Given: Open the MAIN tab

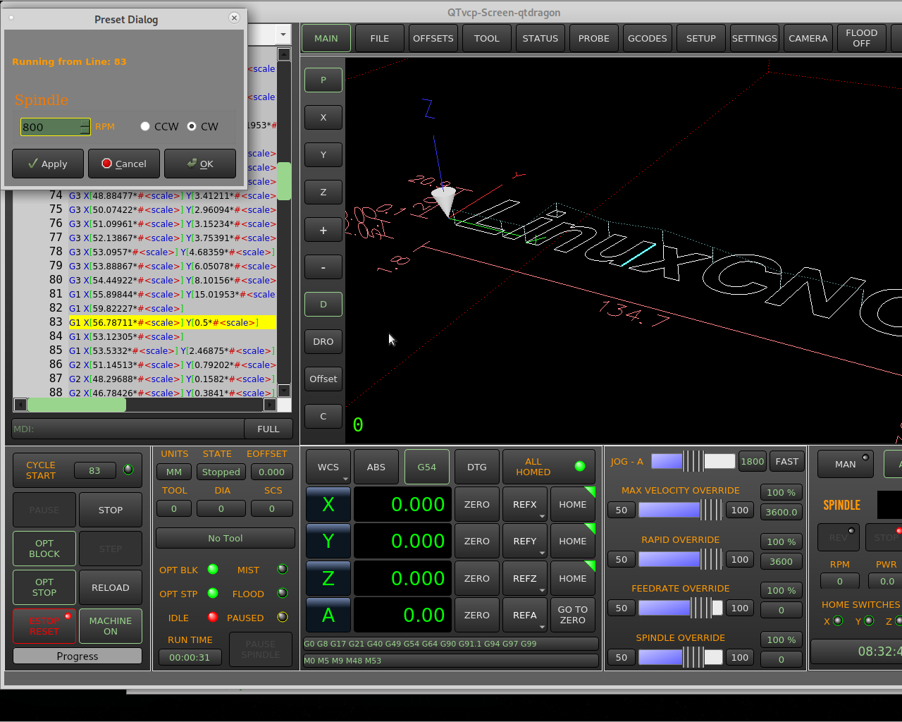Looking at the screenshot, I should [x=326, y=38].
